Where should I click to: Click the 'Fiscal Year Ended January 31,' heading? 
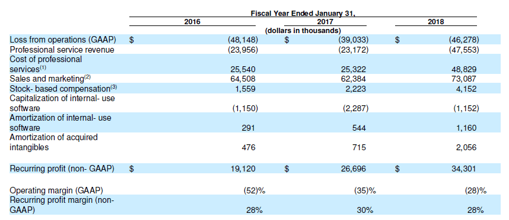click(x=303, y=14)
